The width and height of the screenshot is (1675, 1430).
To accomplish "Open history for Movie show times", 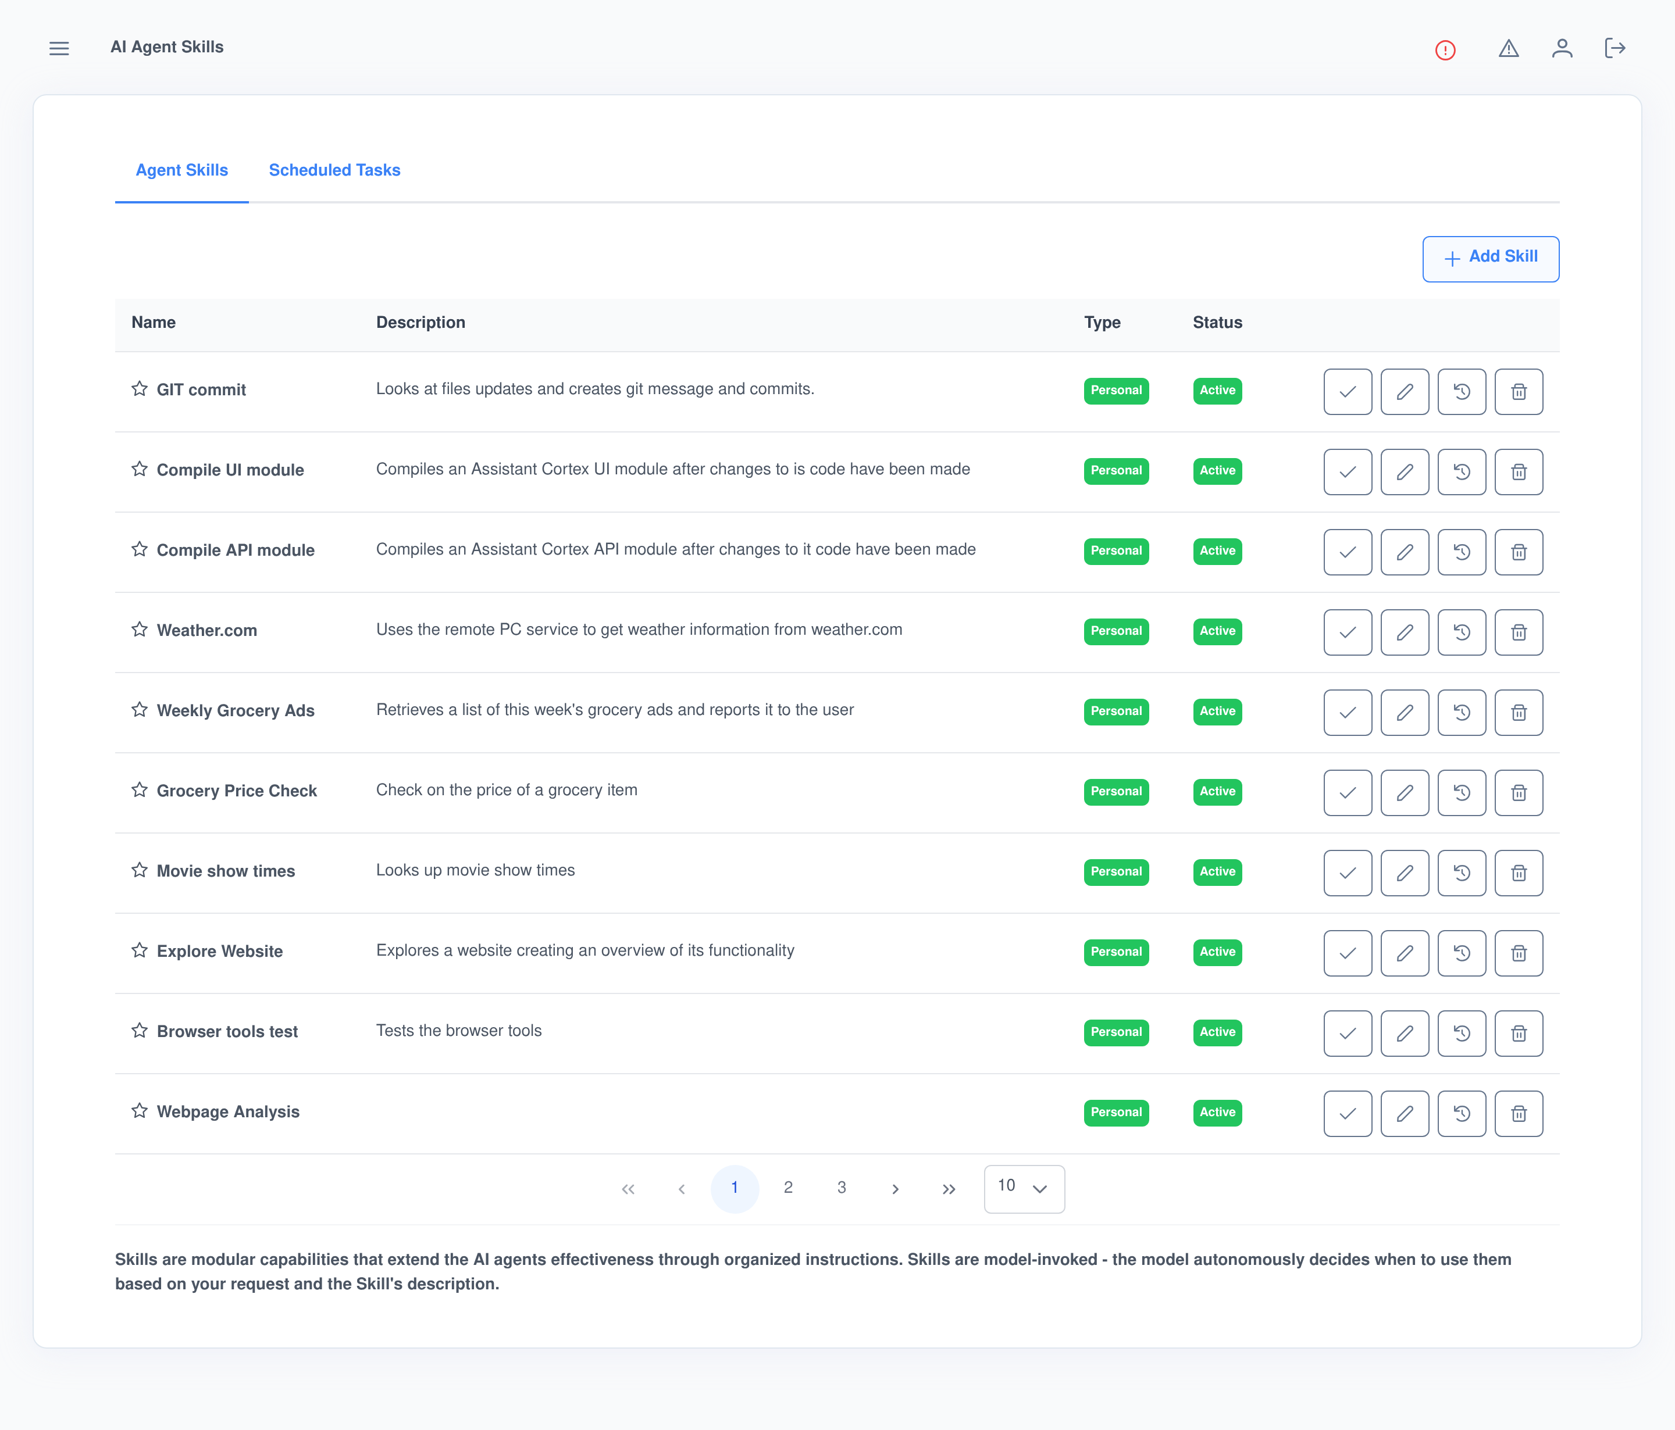I will pyautogui.click(x=1462, y=873).
